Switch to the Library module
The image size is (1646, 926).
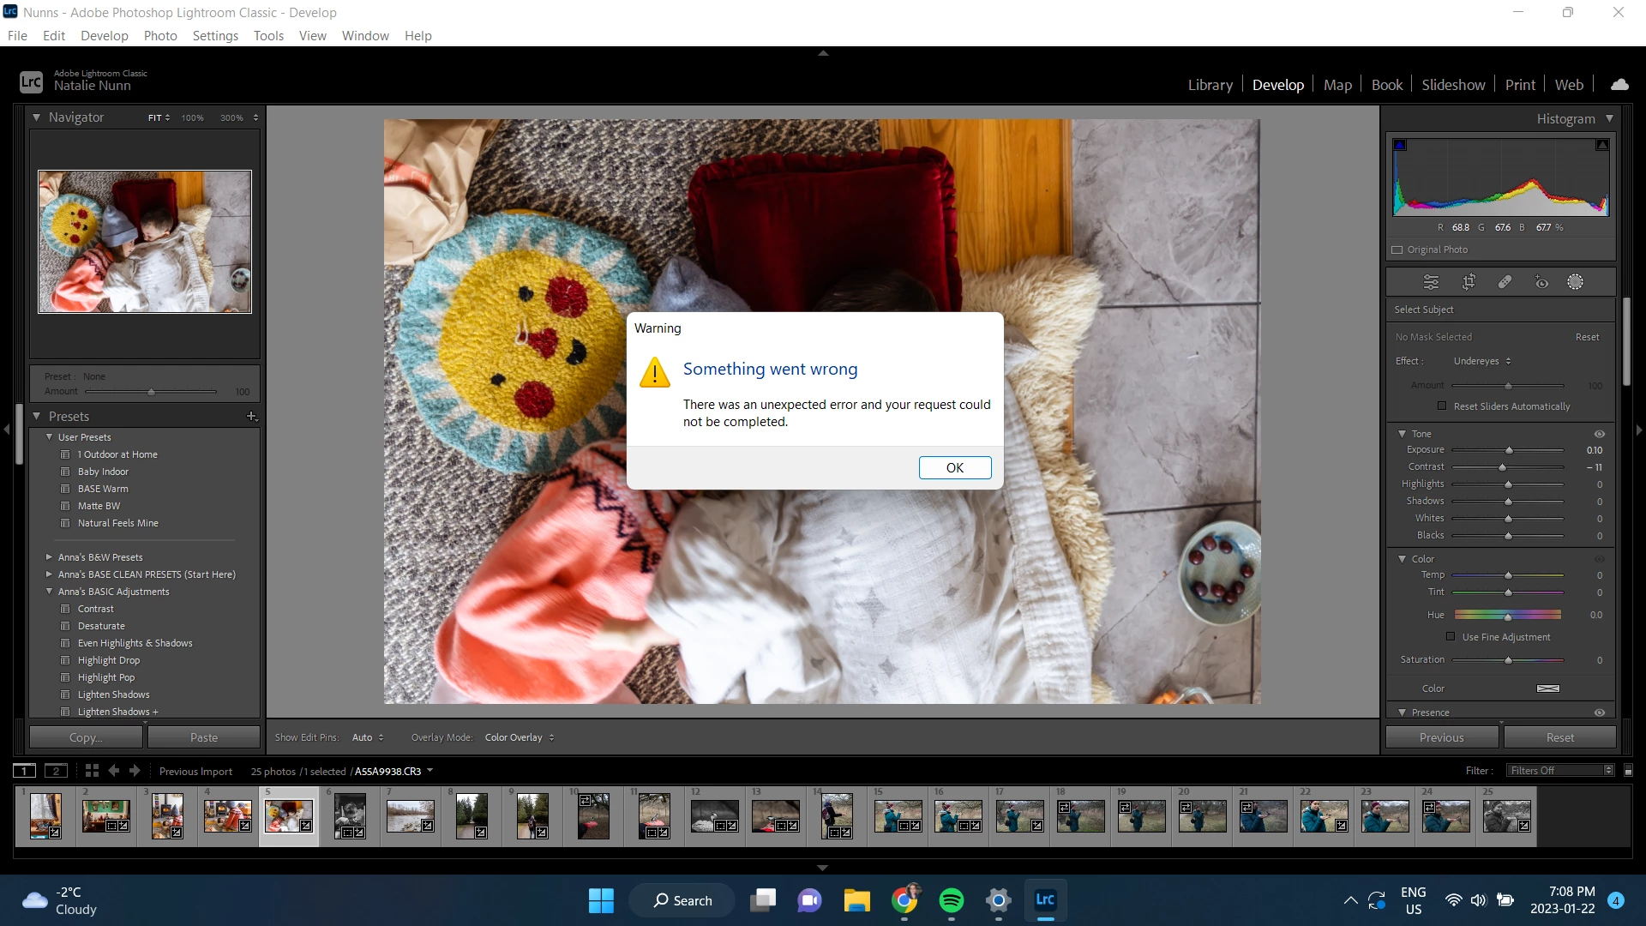pos(1210,85)
